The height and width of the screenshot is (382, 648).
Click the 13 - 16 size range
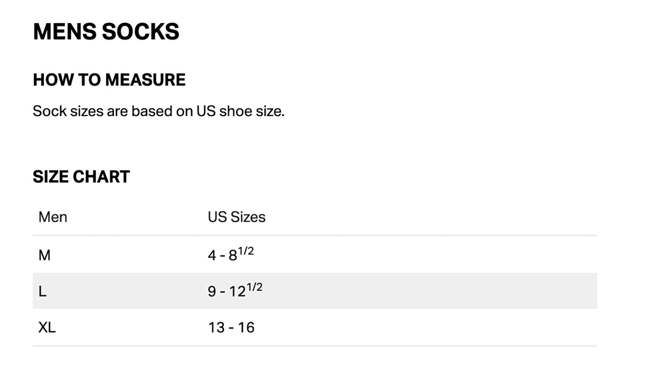tap(231, 327)
